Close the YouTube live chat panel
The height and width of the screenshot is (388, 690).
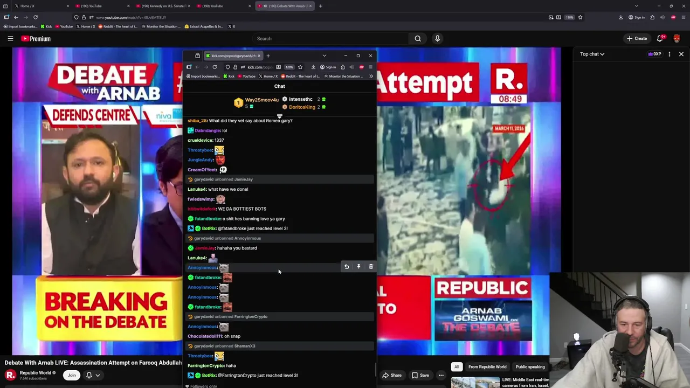(x=681, y=54)
